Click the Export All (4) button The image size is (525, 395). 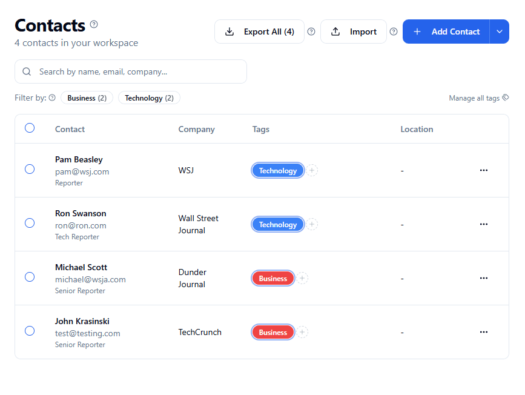(x=259, y=31)
